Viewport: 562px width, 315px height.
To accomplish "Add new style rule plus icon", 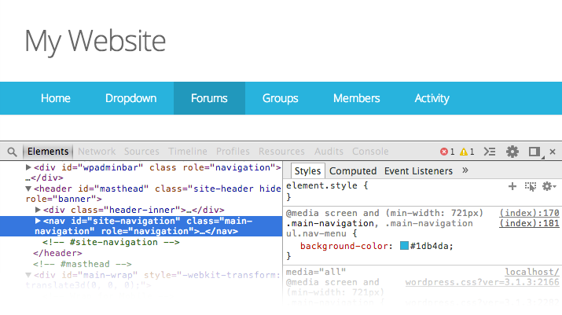I will [512, 186].
